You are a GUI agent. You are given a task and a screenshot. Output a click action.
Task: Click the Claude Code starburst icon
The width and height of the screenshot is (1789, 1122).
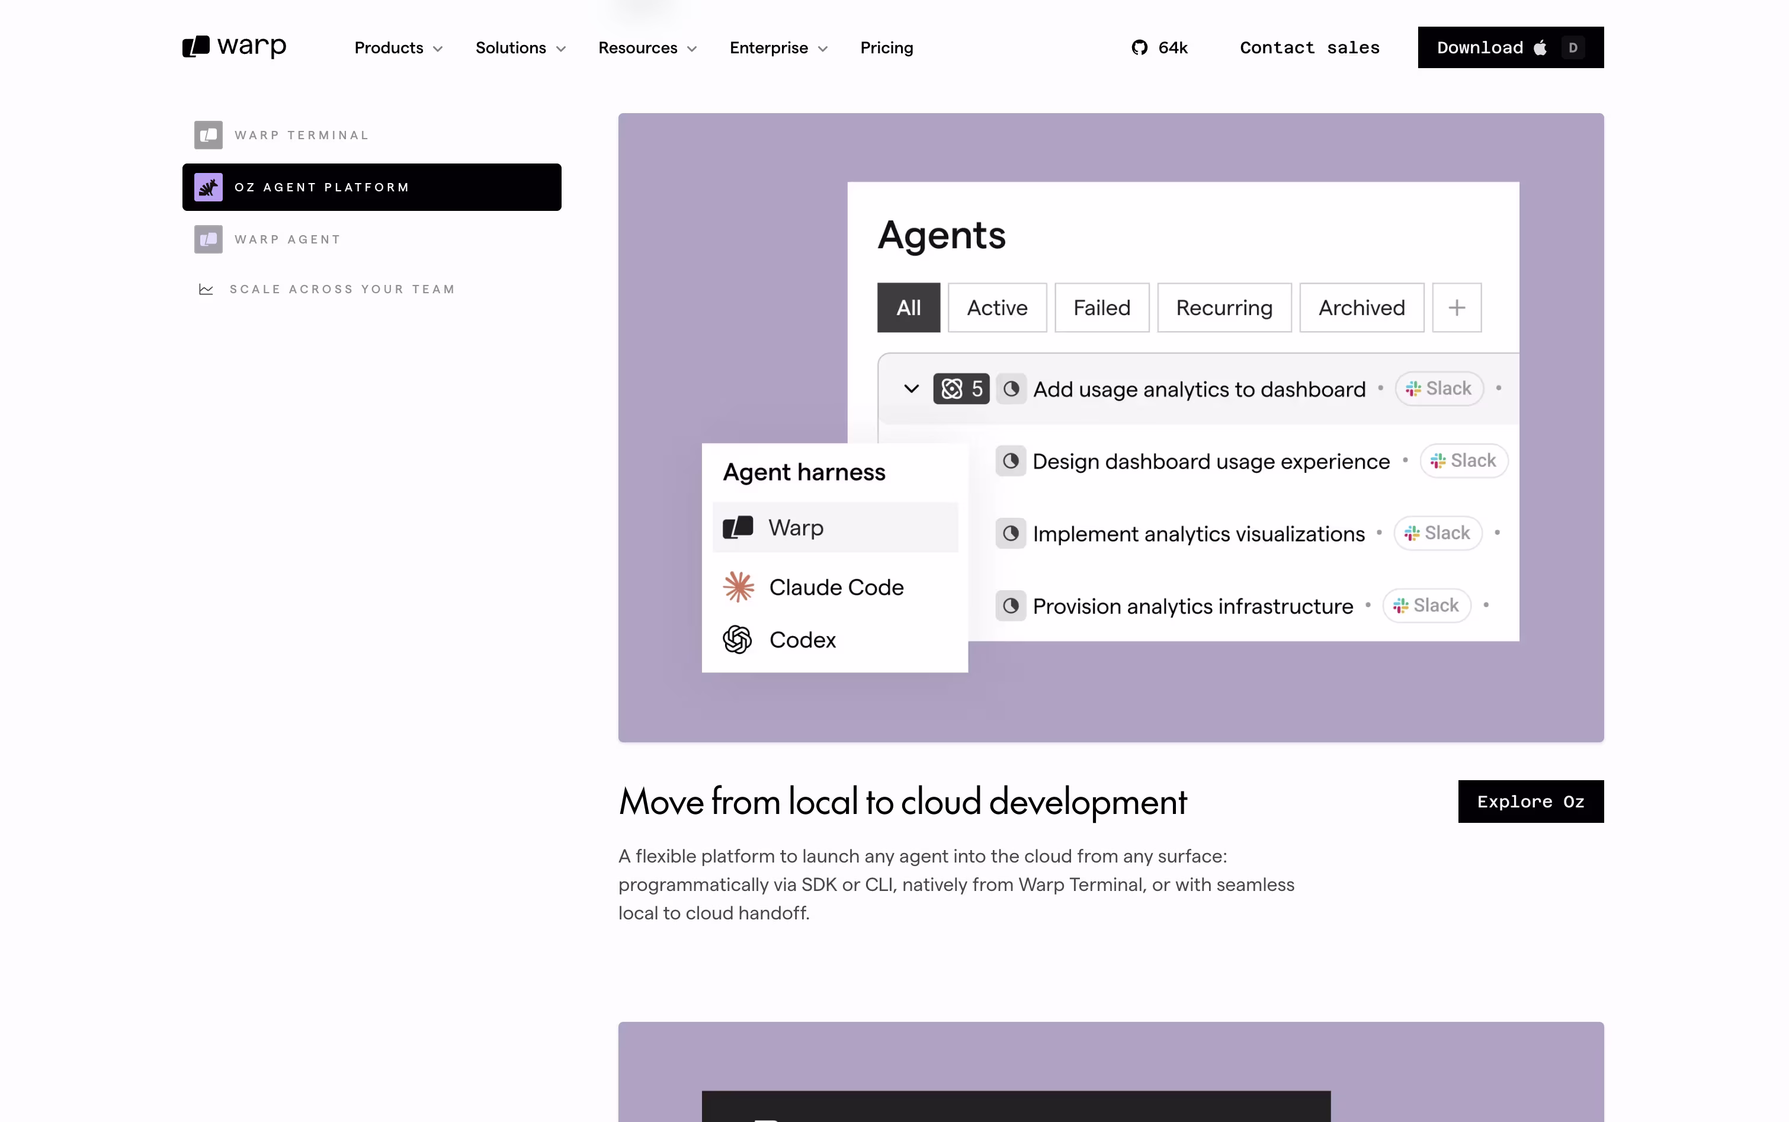pos(738,587)
